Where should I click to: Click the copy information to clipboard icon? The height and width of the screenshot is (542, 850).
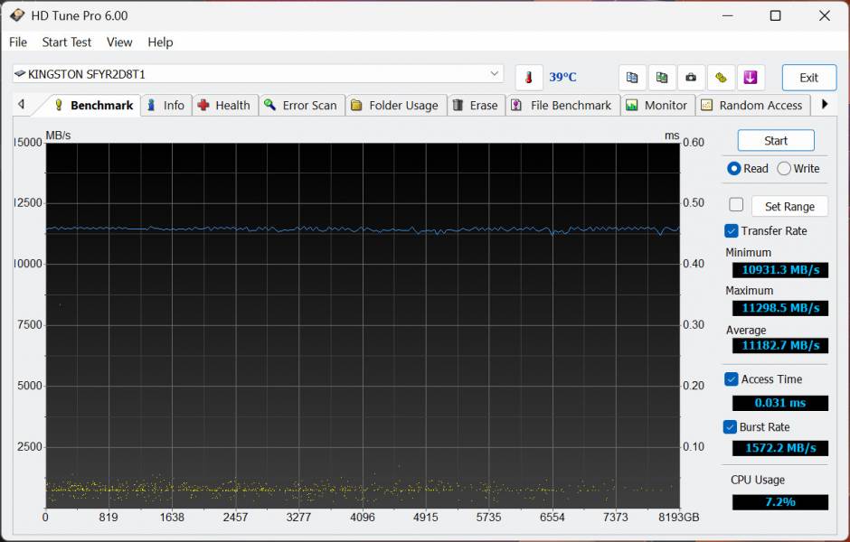631,78
